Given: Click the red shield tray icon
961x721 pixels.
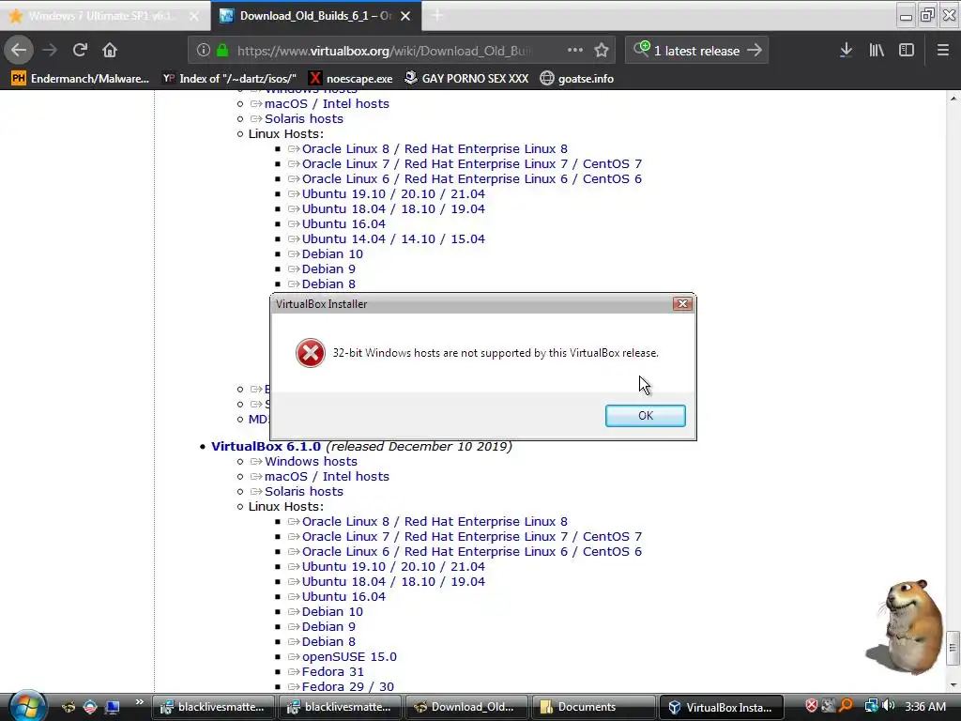Looking at the screenshot, I should [x=811, y=706].
